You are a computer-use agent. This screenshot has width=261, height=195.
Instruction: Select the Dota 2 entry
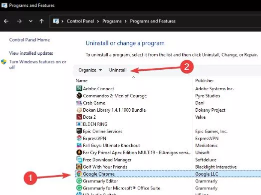[x=89, y=117]
